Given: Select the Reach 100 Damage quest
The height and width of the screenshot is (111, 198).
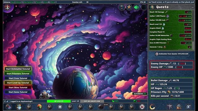Looking at the screenshot, I should 170,12.
